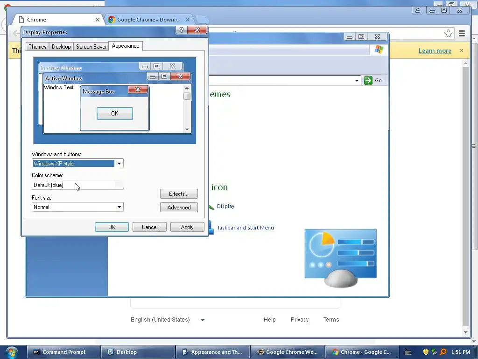The width and height of the screenshot is (478, 359).
Task: Bookmark this page with the star icon
Action: [x=448, y=34]
